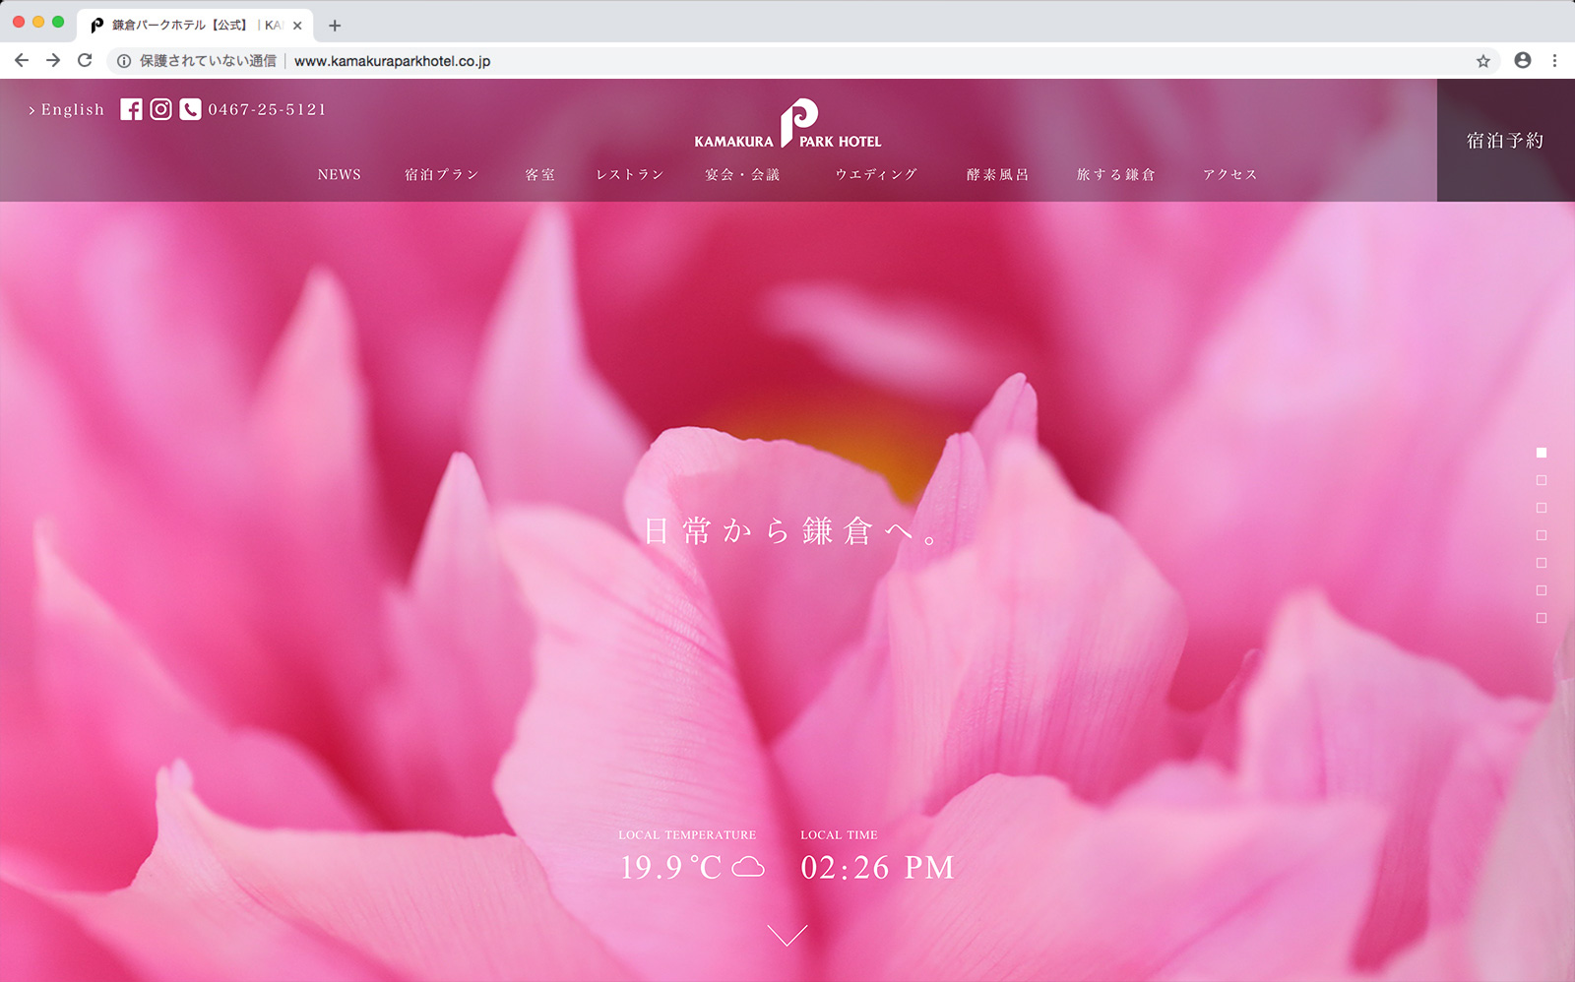Jump to the seventh section indicator square

point(1542,618)
